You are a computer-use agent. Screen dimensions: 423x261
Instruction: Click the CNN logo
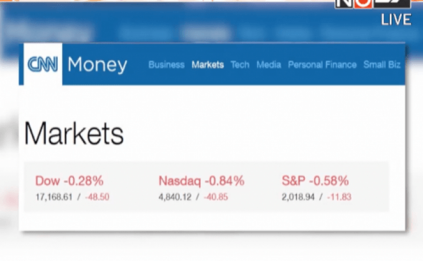(x=43, y=64)
